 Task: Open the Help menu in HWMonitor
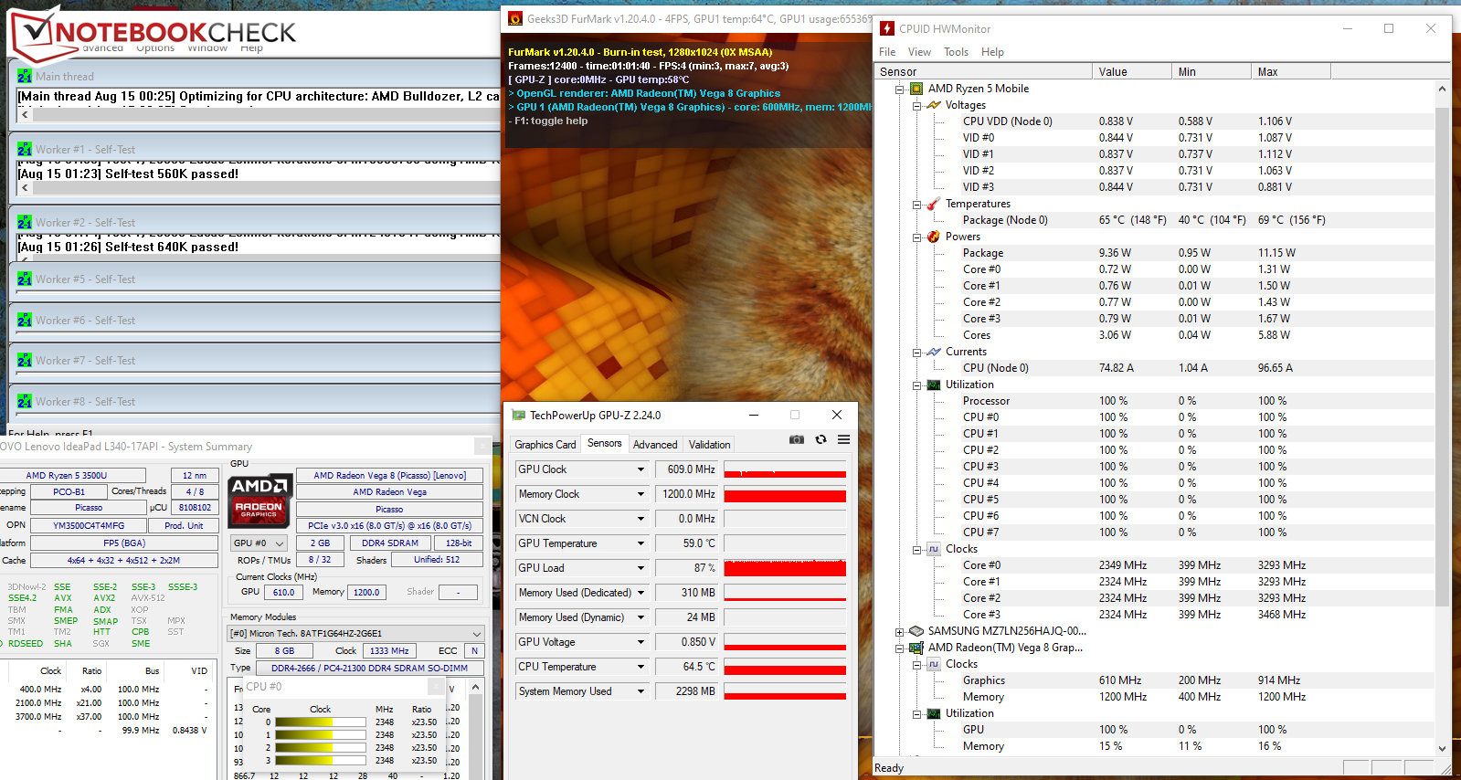pyautogui.click(x=992, y=52)
